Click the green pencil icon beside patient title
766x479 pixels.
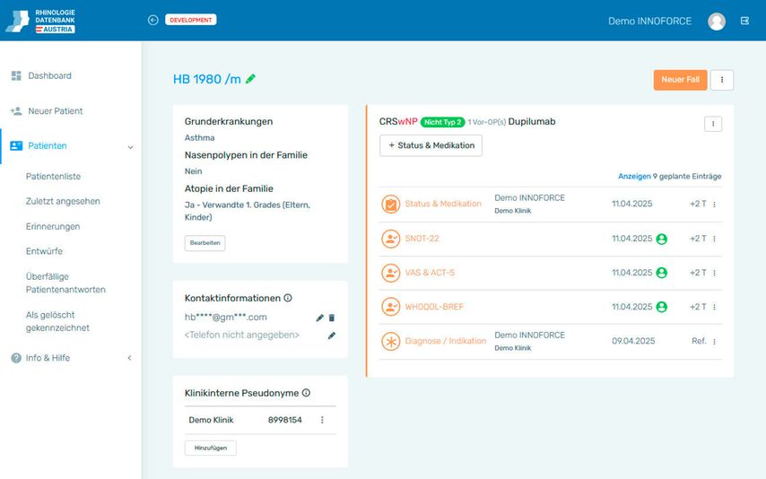click(250, 79)
